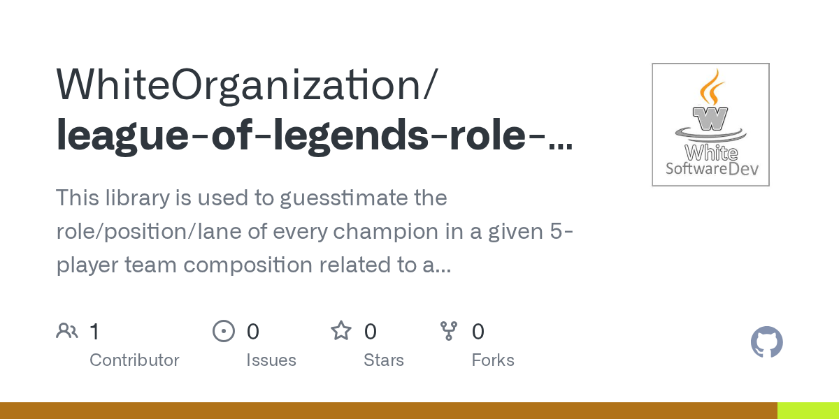Click the zero count above Issues
This screenshot has height=419, width=839.
click(252, 331)
